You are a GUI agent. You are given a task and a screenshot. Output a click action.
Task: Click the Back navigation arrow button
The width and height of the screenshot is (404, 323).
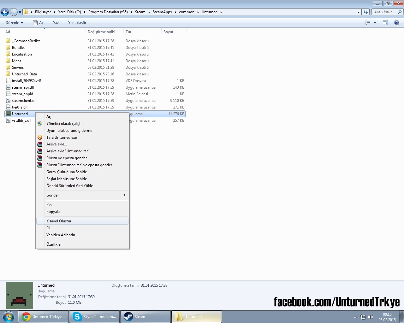pos(5,12)
